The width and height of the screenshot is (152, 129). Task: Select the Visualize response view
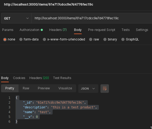65,88
